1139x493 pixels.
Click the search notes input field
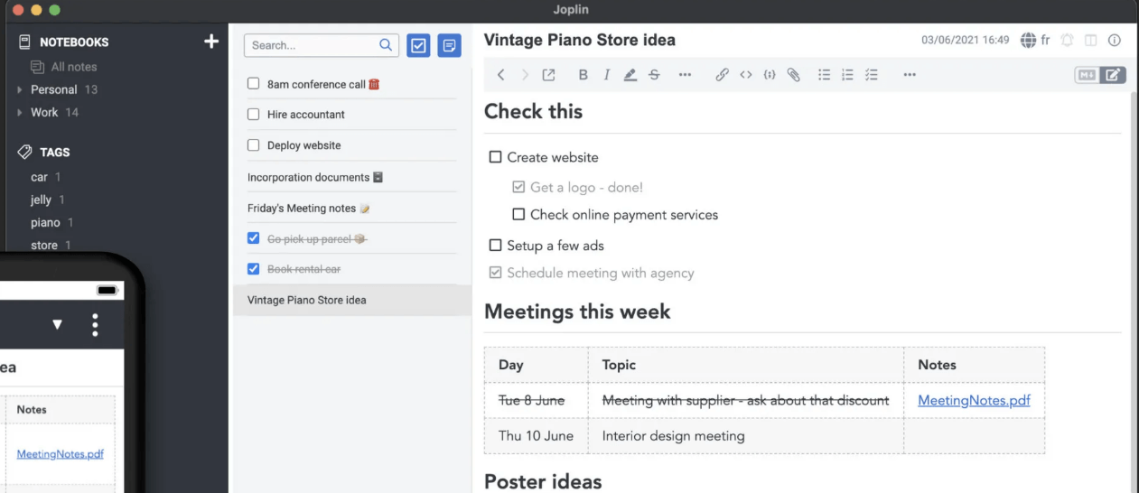(x=312, y=45)
